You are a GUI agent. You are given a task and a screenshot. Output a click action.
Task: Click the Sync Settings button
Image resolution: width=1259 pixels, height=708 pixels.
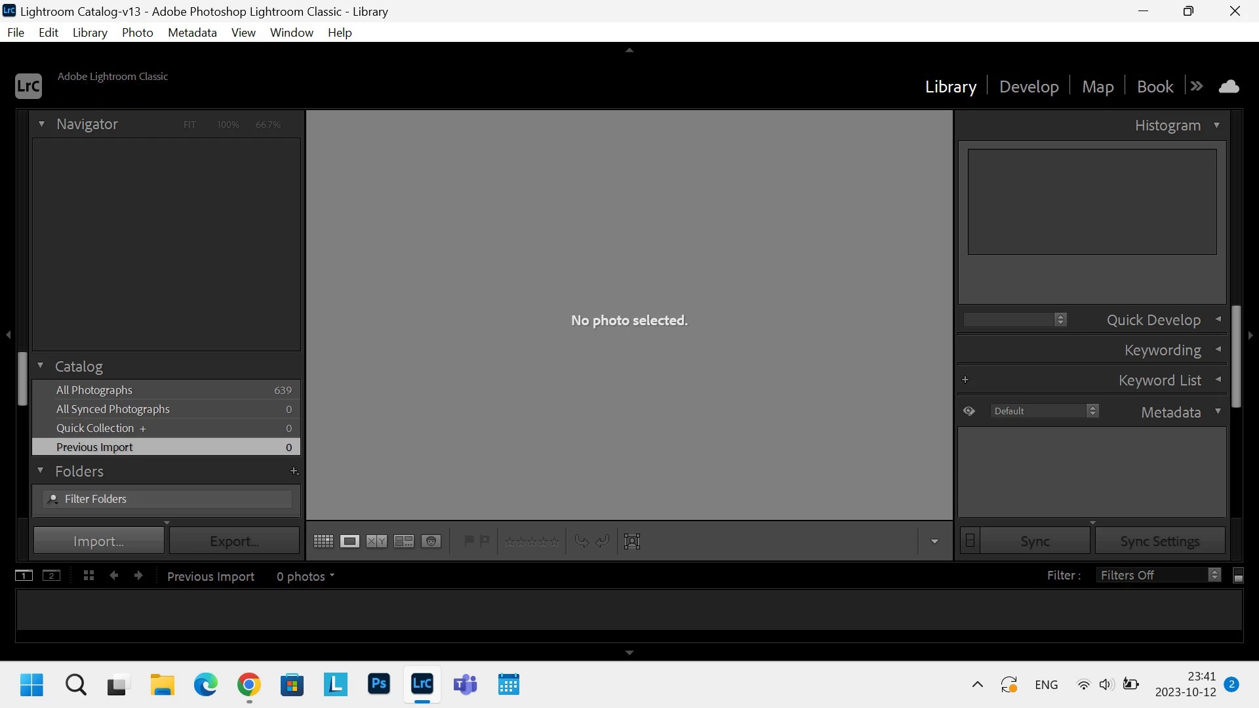click(1159, 541)
